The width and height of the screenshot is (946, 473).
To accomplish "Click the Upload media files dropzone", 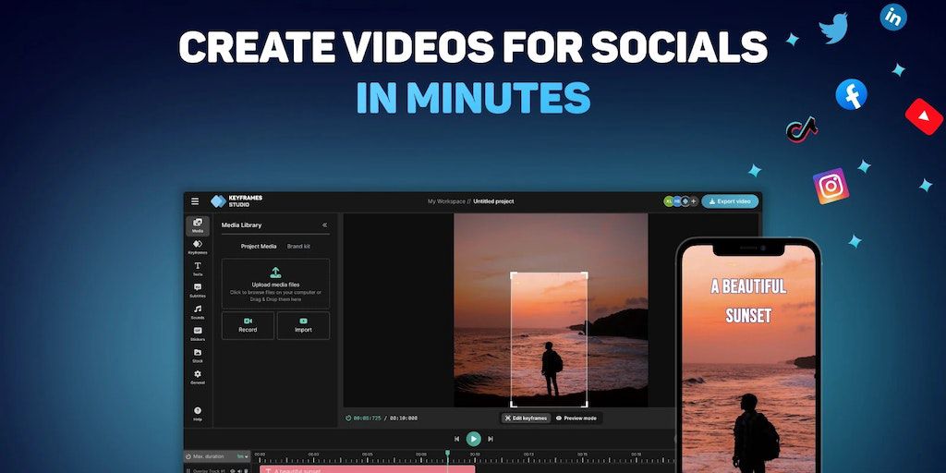I will 275,283.
